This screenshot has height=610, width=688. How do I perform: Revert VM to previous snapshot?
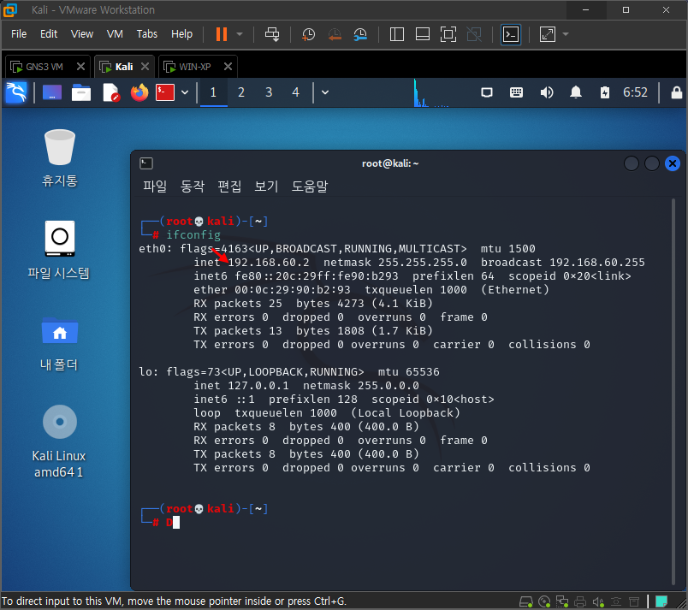(335, 34)
